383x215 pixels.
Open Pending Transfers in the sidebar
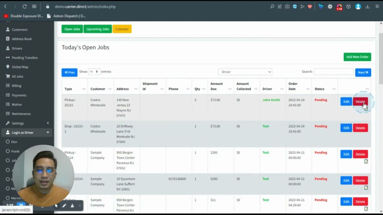25,58
